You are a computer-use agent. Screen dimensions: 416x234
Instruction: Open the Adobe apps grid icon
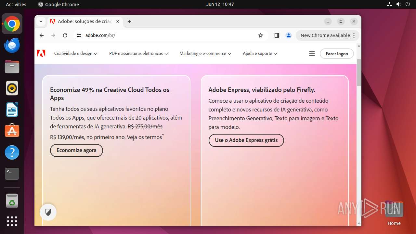click(312, 54)
